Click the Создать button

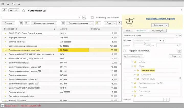click(x=8, y=23)
